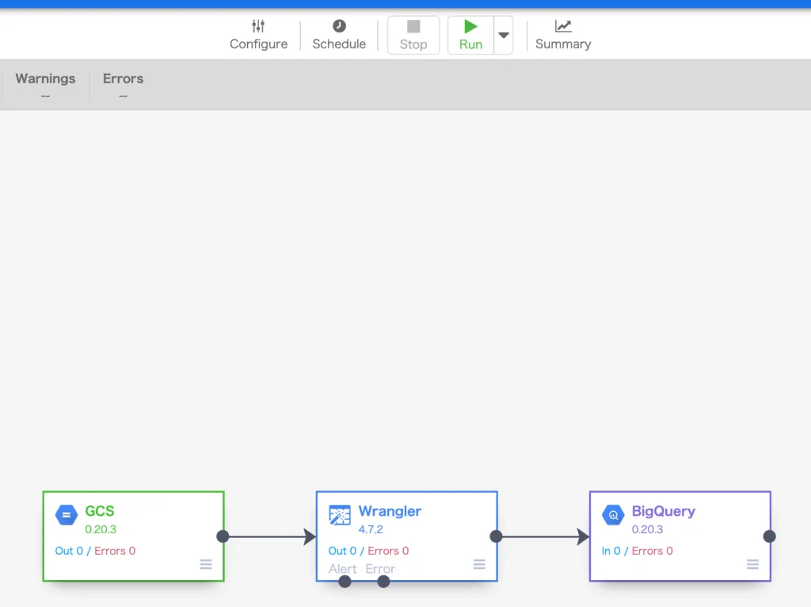Click BigQuery In 0 metric

[x=611, y=551]
